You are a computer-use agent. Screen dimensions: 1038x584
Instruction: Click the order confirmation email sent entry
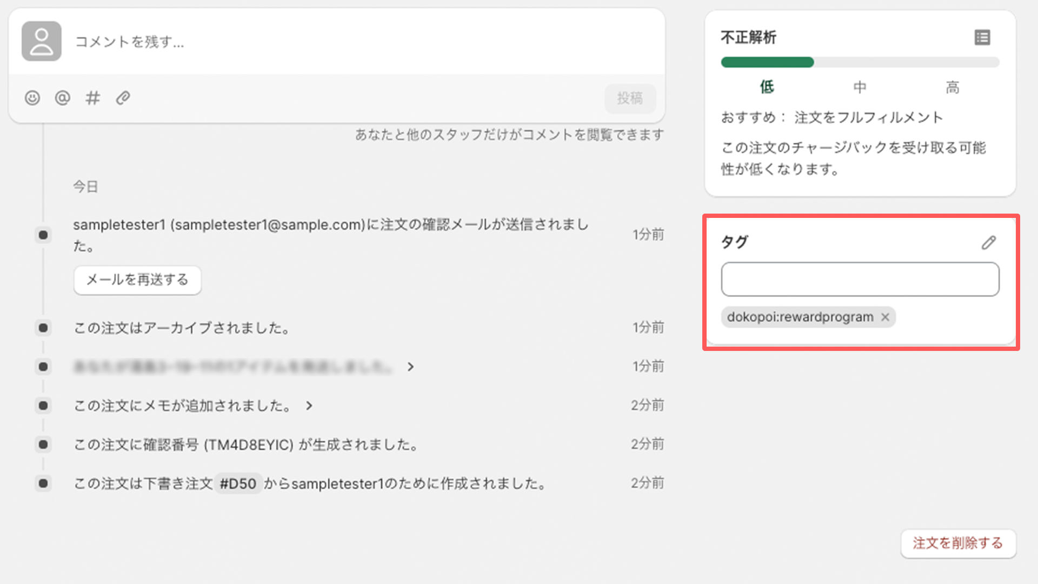pos(331,235)
